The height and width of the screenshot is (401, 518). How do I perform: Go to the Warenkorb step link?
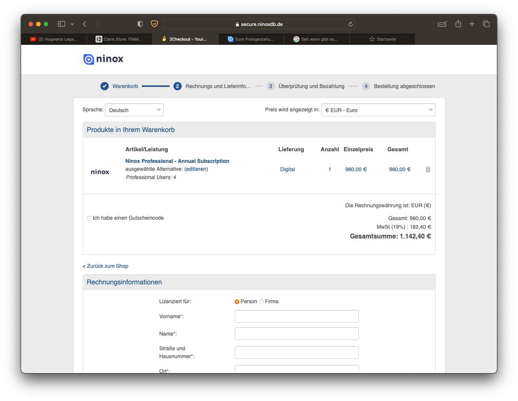(x=125, y=86)
